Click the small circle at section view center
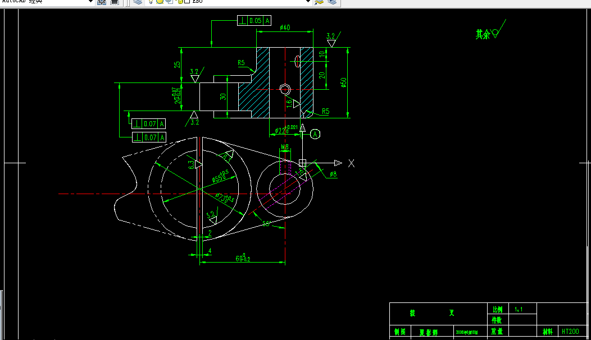Image resolution: width=591 pixels, height=340 pixels. click(285, 90)
